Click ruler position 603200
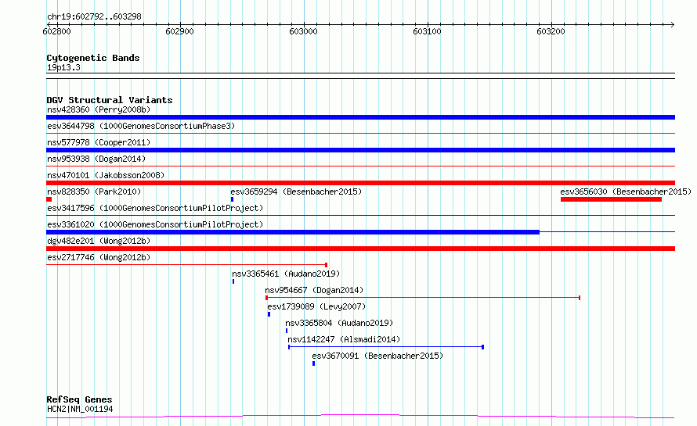This screenshot has width=697, height=426. (x=551, y=31)
